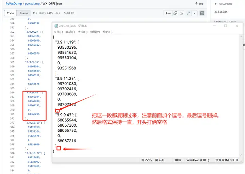Screen dimensions: 245x174
Task: Close the version.json Notepad window
Action: (237, 26)
